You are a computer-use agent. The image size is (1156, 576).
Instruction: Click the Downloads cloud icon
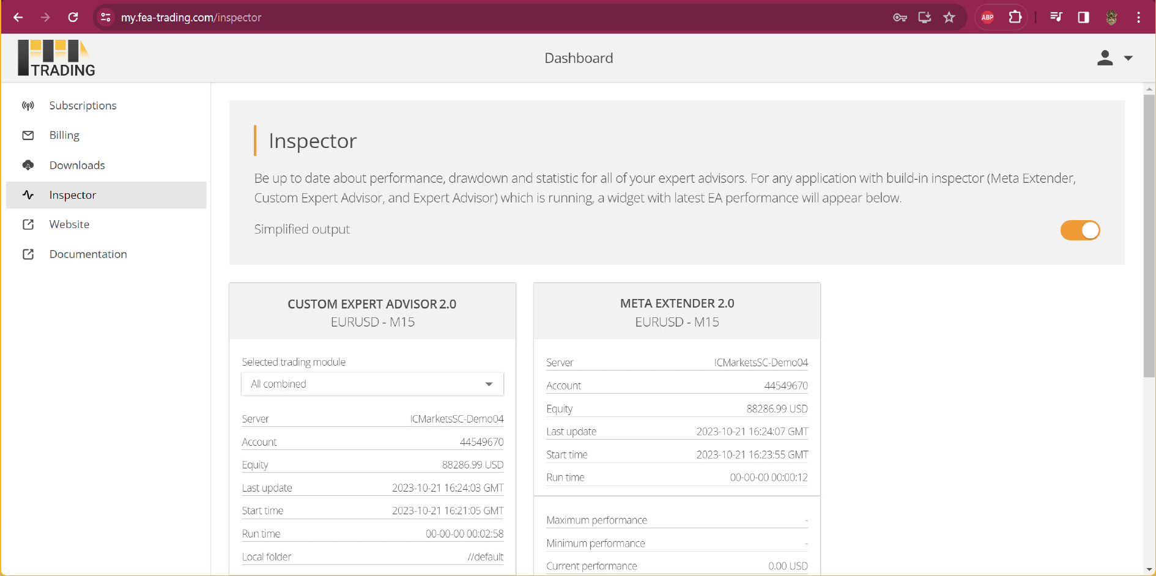[28, 165]
